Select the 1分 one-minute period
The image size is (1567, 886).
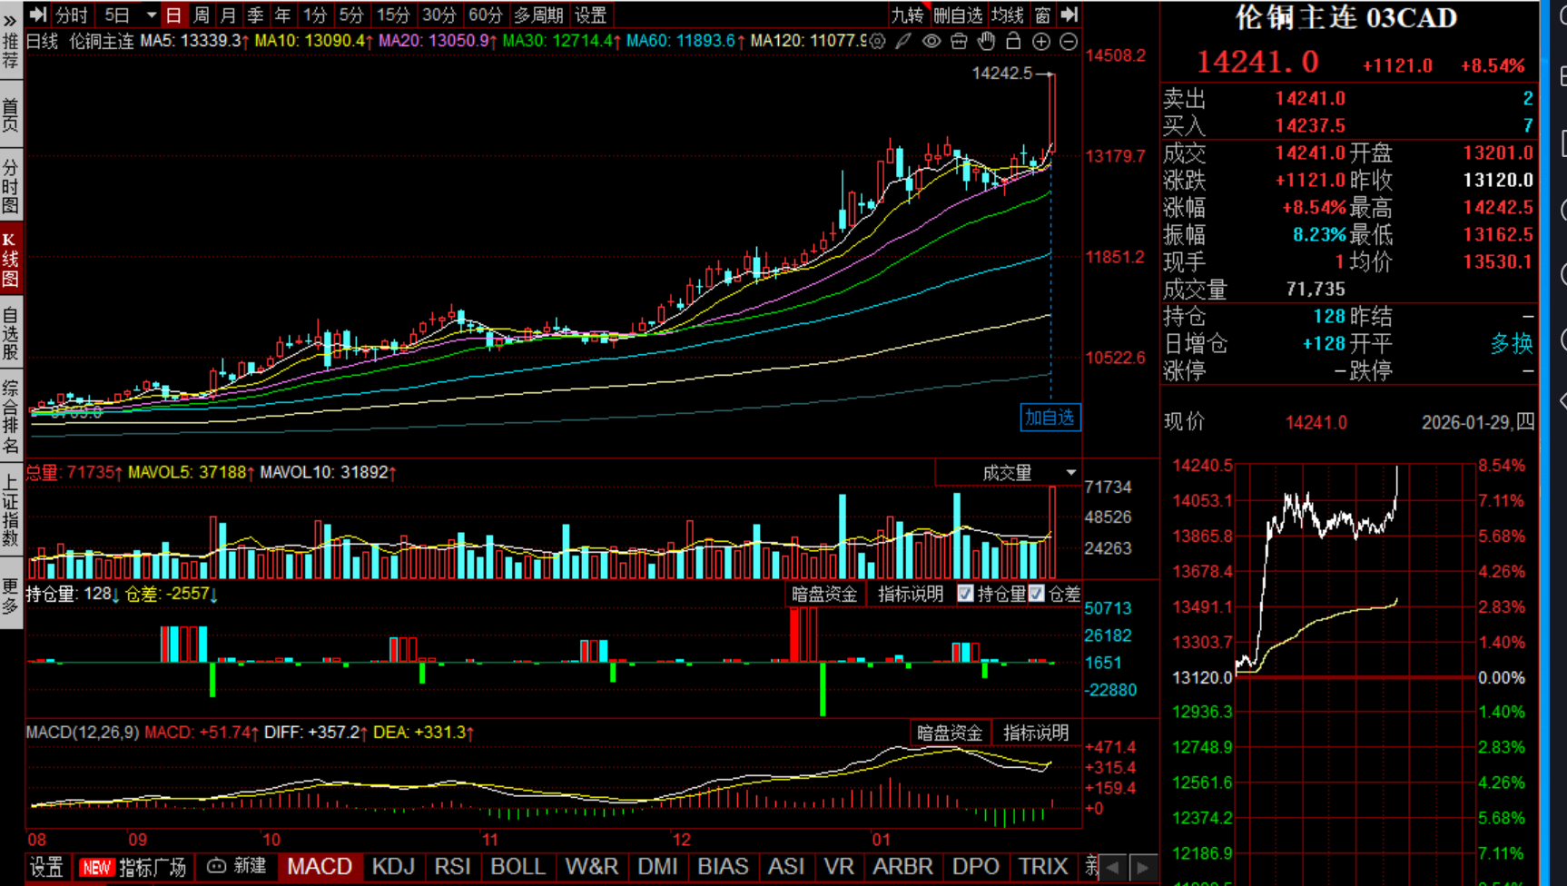pyautogui.click(x=314, y=15)
